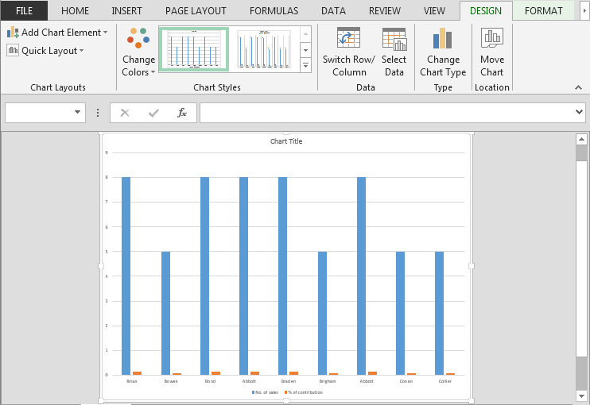Expand the Chart Styles gallery with More arrow
Image resolution: width=590 pixels, height=405 pixels.
[x=306, y=65]
